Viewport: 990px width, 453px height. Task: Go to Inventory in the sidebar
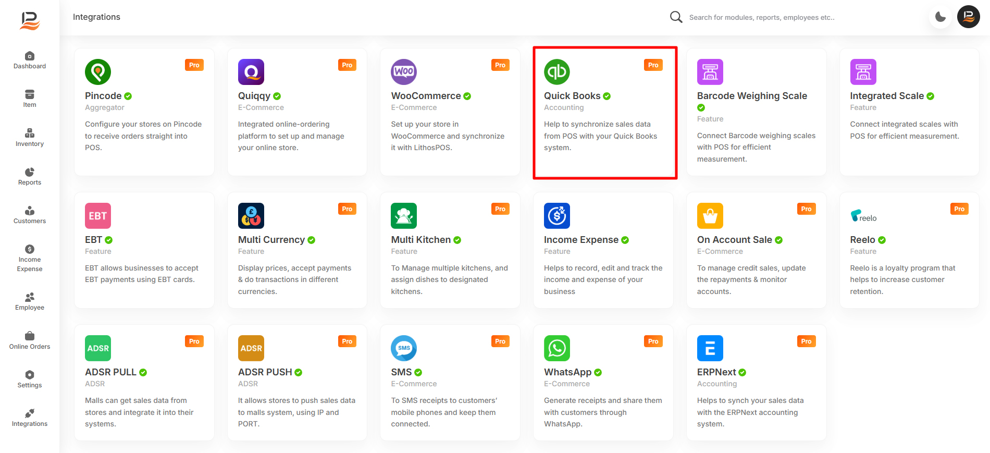click(x=30, y=138)
